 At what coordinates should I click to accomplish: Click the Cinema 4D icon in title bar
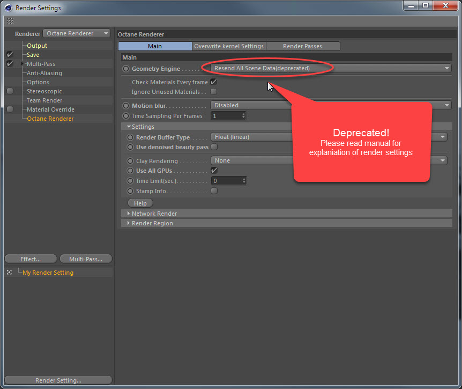click(9, 8)
